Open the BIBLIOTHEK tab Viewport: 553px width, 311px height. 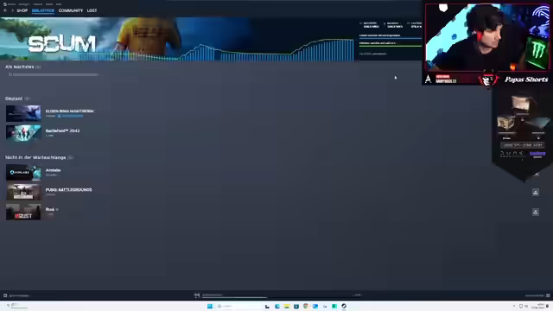pos(43,10)
